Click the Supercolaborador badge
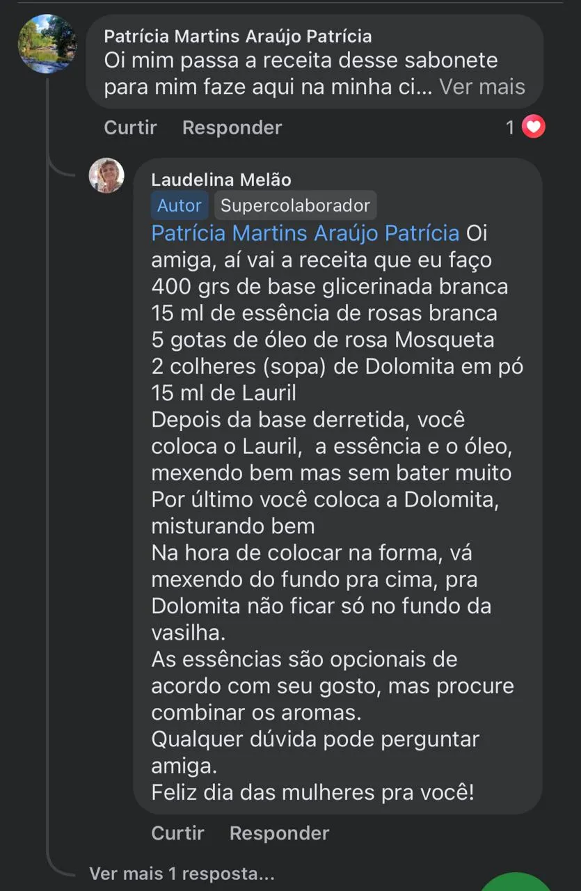The image size is (581, 891). click(295, 205)
